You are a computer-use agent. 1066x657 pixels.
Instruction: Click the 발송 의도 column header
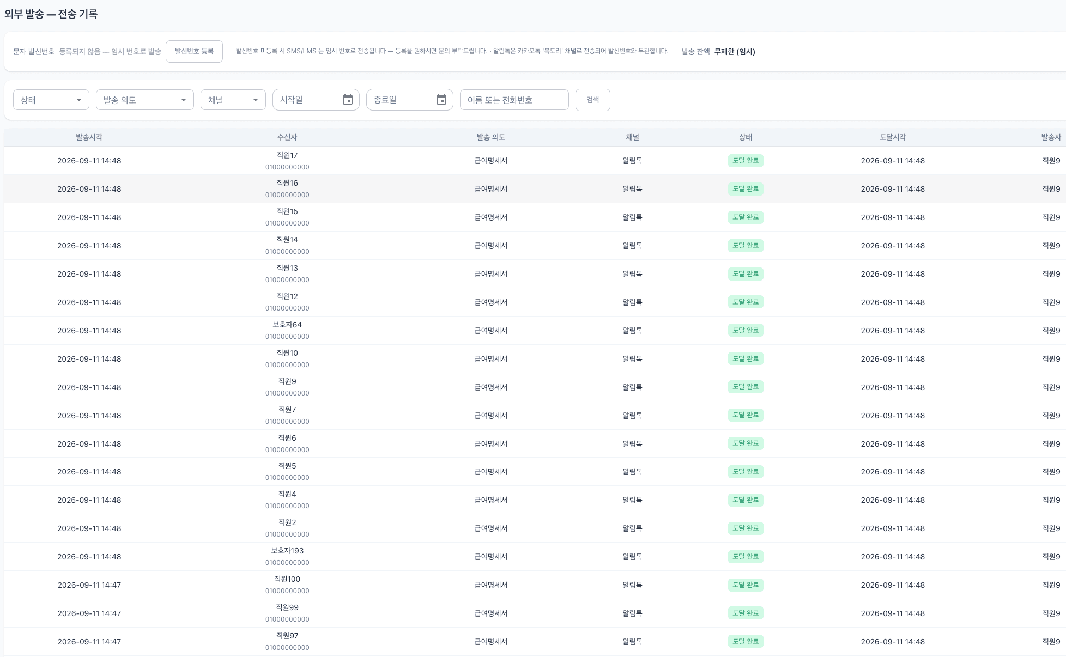(491, 137)
